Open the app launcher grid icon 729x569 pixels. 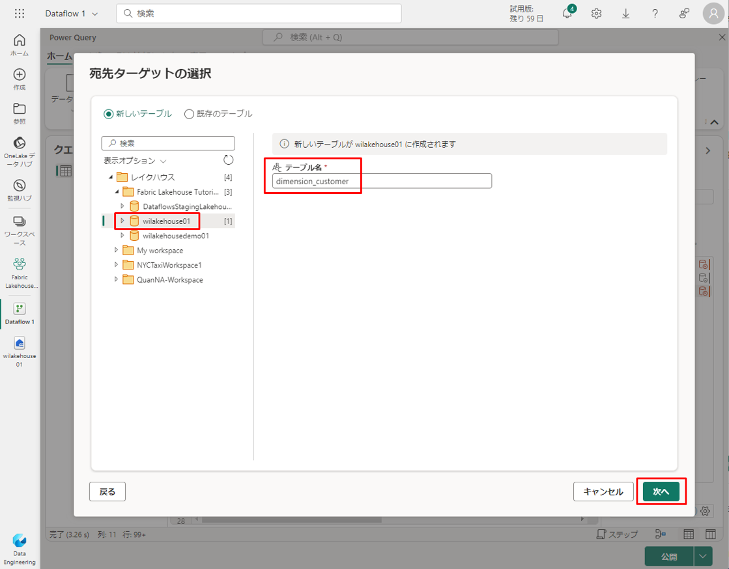19,14
